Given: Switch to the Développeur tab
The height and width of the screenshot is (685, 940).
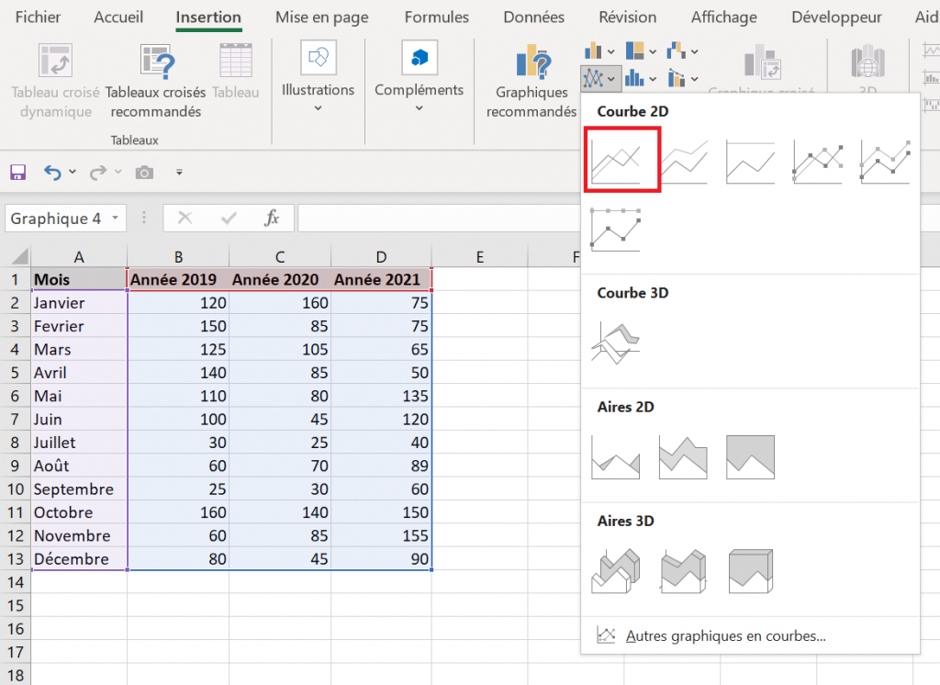Looking at the screenshot, I should pos(836,17).
